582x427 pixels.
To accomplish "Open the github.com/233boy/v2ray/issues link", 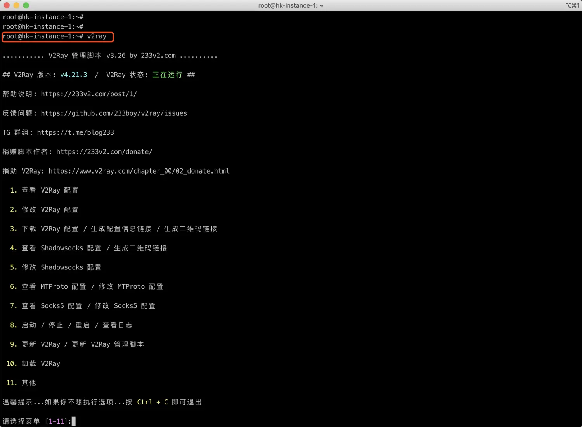I will 114,113.
